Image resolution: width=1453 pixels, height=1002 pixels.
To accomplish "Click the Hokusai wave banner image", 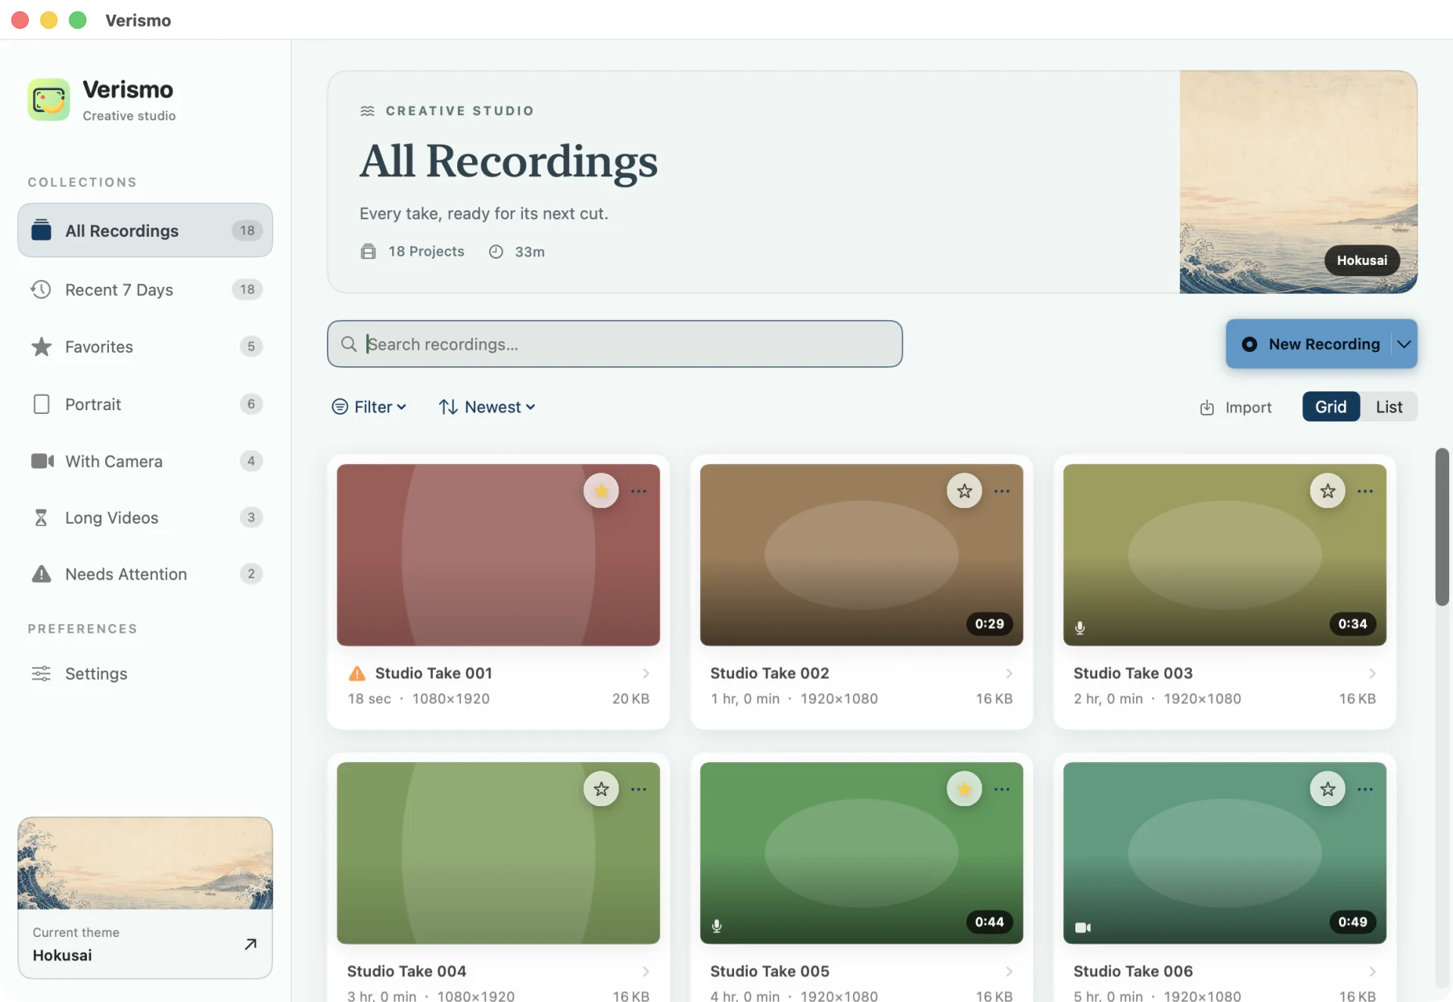I will coord(1298,182).
